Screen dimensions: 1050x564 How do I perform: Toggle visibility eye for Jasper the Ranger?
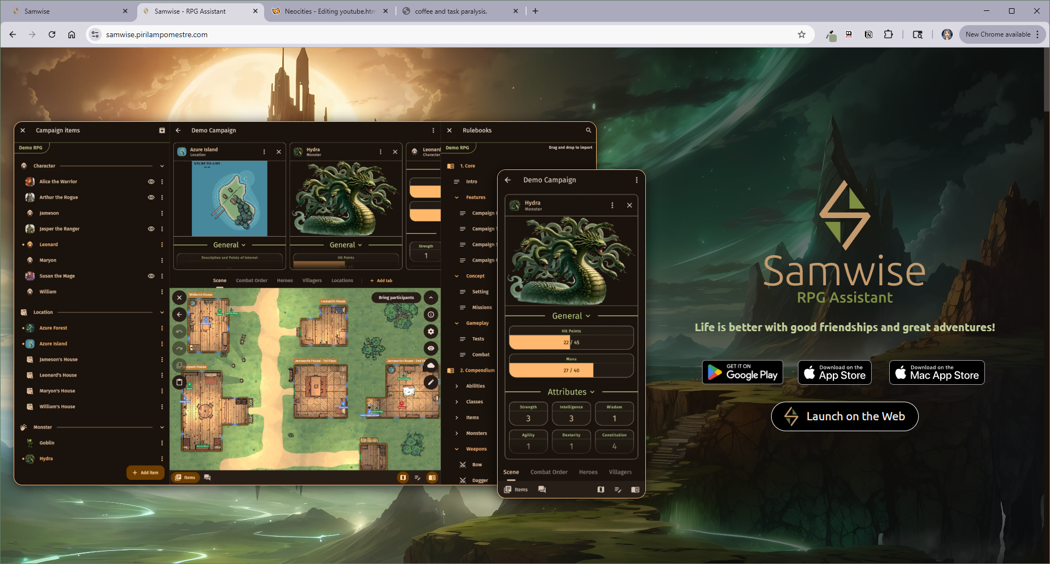point(151,229)
